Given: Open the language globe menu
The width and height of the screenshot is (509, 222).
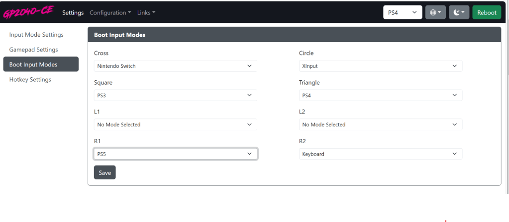Looking at the screenshot, I should tap(435, 12).
